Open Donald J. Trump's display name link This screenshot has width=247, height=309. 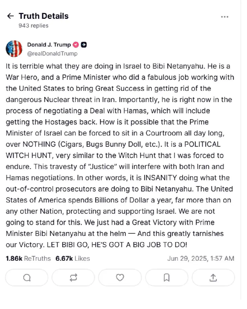pyautogui.click(x=49, y=45)
